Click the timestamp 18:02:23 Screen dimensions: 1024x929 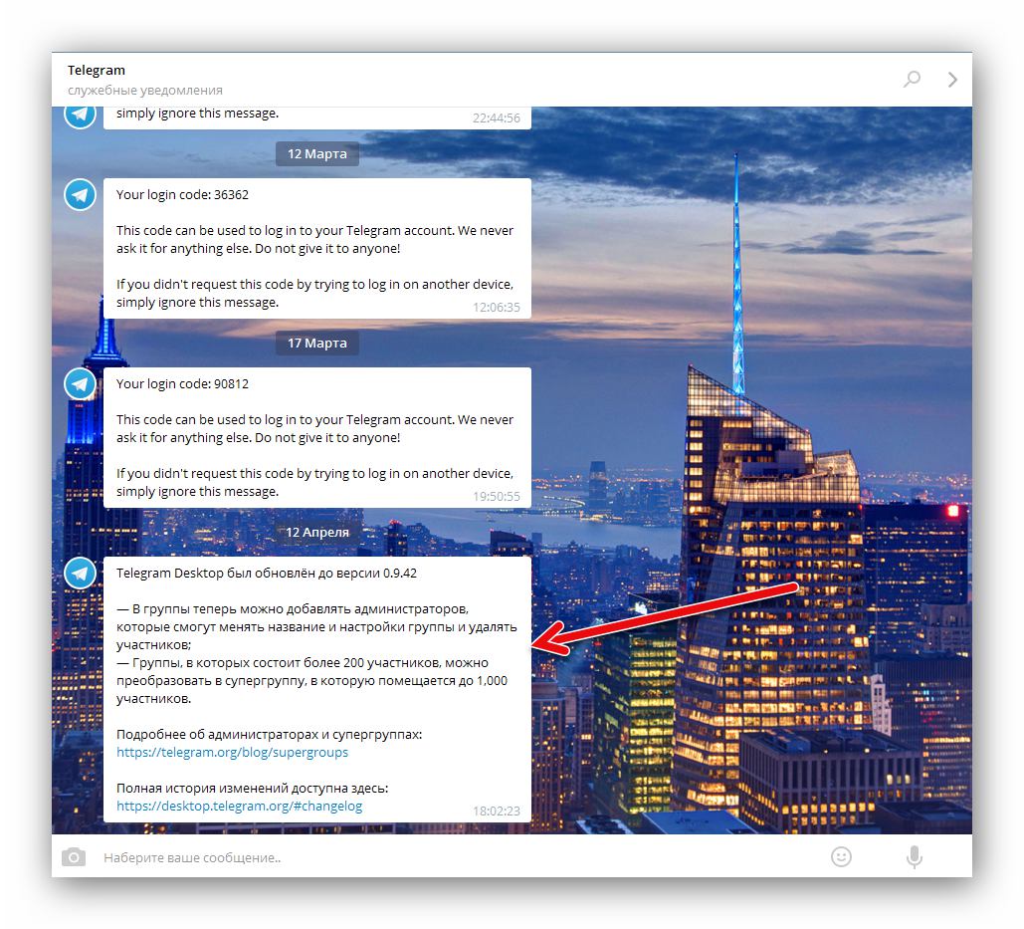497,811
